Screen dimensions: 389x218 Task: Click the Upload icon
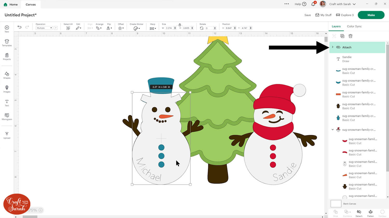[7, 135]
